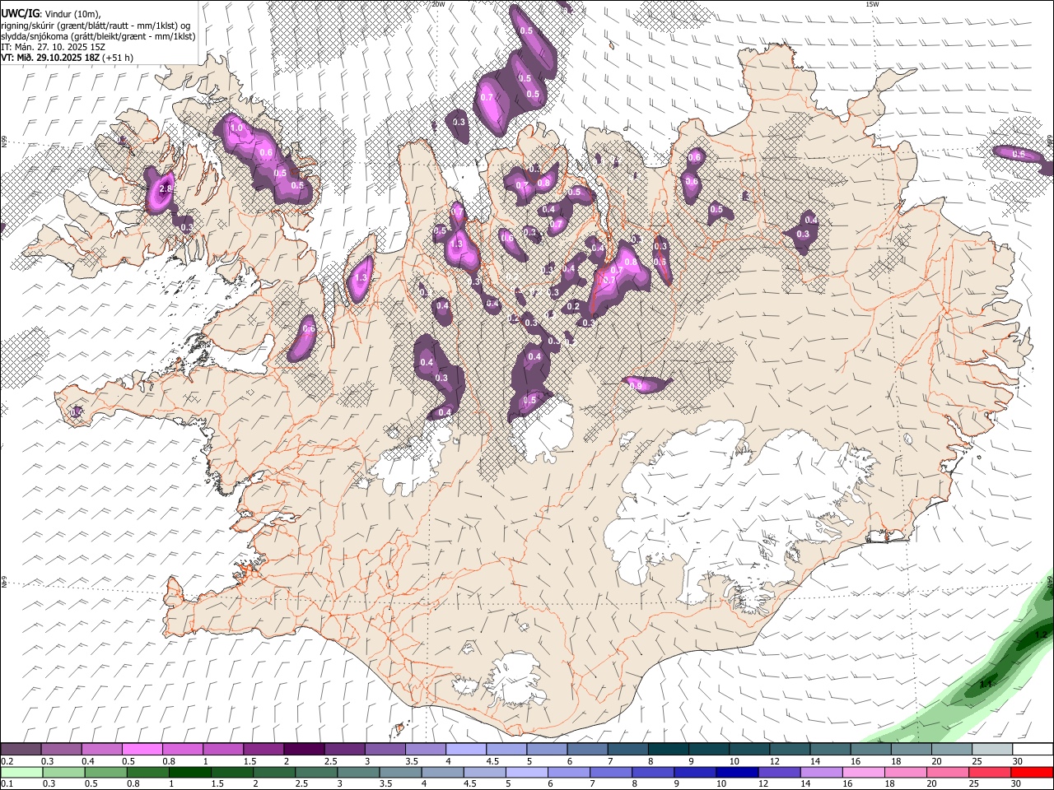Click the '1.5' label in top legend row
The image size is (1054, 790).
pyautogui.click(x=250, y=761)
